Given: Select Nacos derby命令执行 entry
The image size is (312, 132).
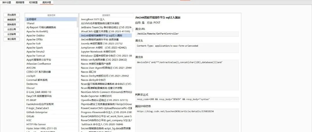Looking at the screenshot, I should point(106,80).
